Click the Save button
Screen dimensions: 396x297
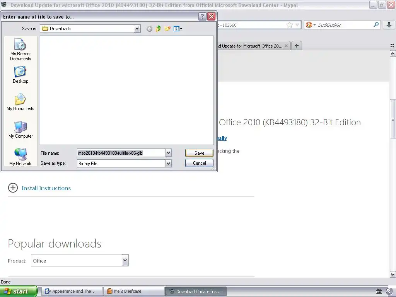(x=199, y=153)
